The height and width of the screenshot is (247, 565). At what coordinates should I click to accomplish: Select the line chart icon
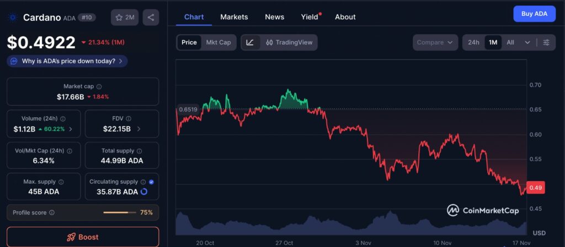pyautogui.click(x=250, y=42)
